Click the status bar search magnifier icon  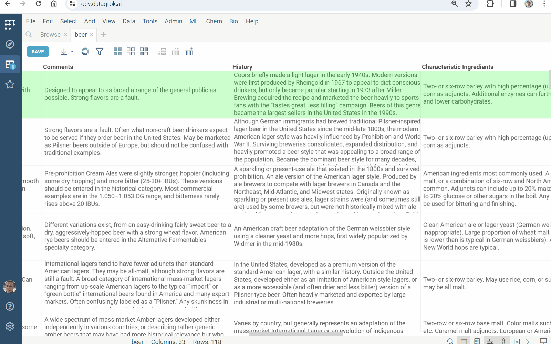[450, 341]
